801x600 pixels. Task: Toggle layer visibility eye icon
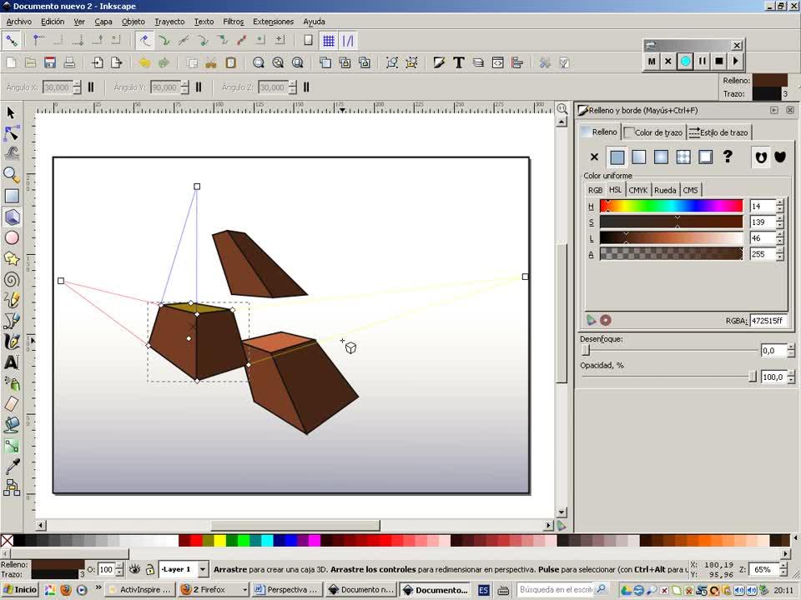tap(134, 569)
